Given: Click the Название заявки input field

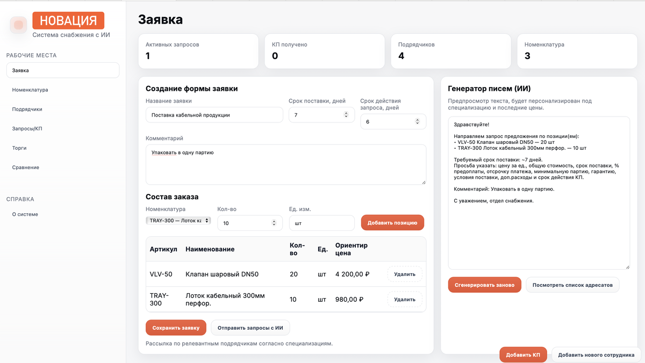Looking at the screenshot, I should coord(214,115).
